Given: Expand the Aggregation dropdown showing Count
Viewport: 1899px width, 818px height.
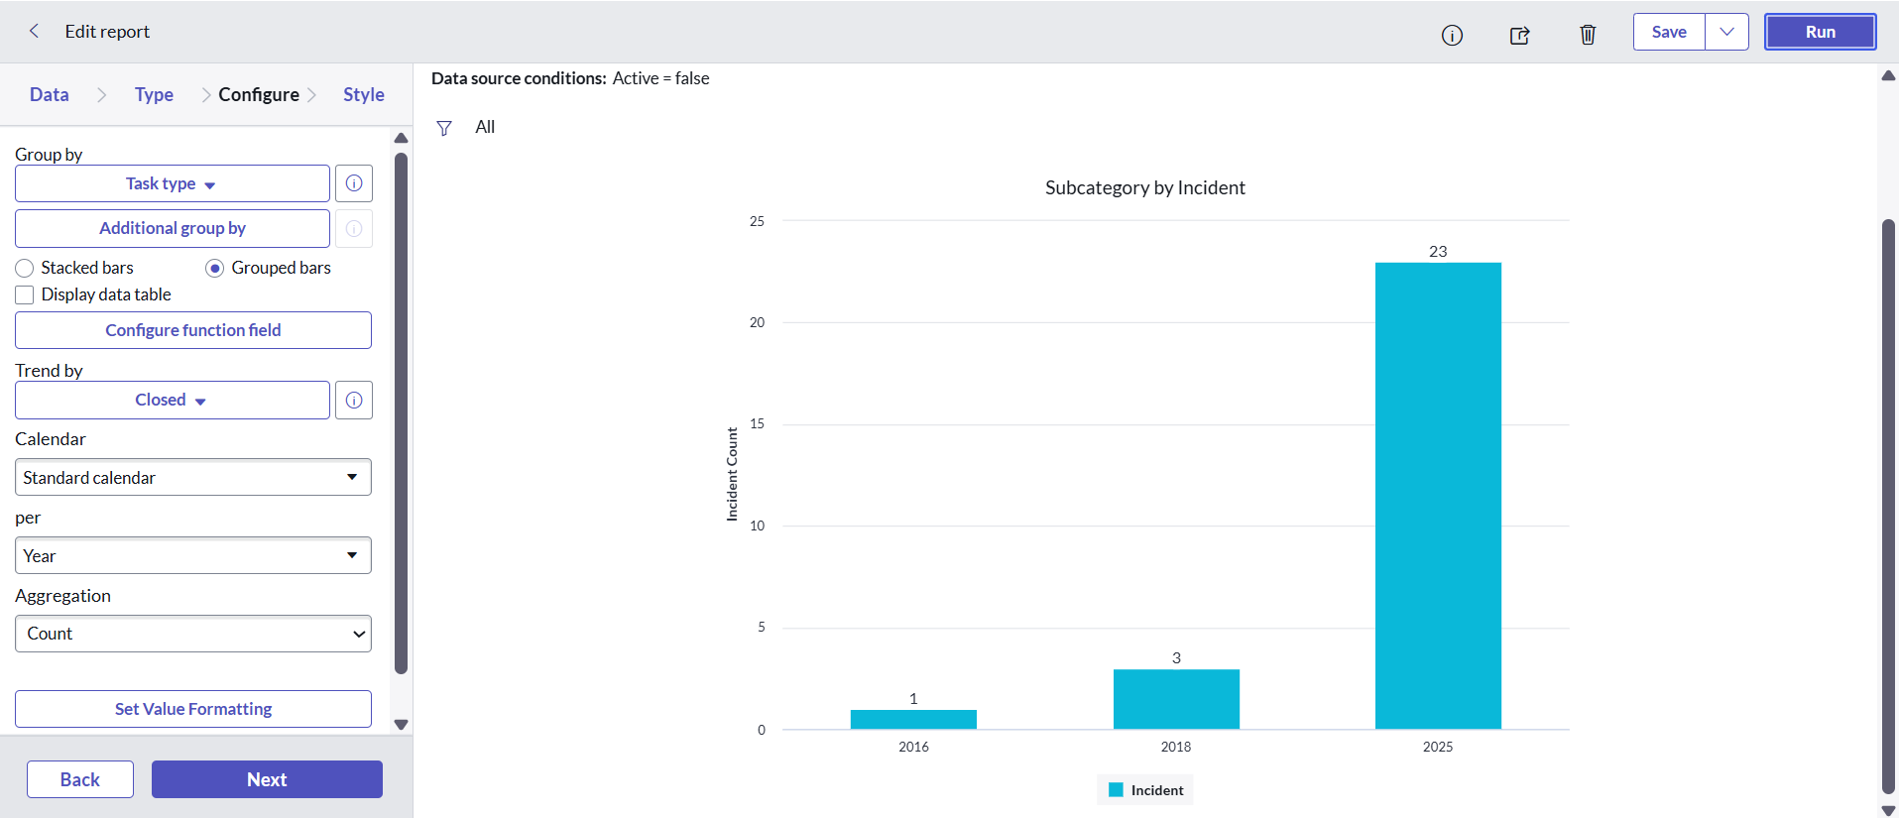Looking at the screenshot, I should [x=193, y=634].
